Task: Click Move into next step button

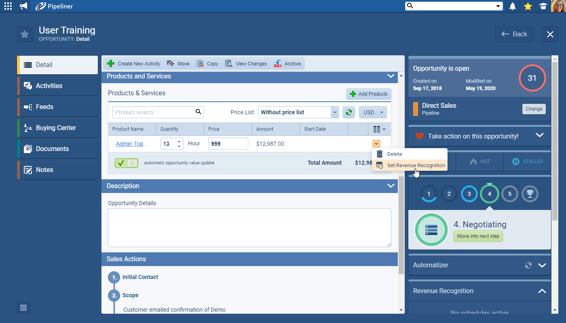Action: 478,236
